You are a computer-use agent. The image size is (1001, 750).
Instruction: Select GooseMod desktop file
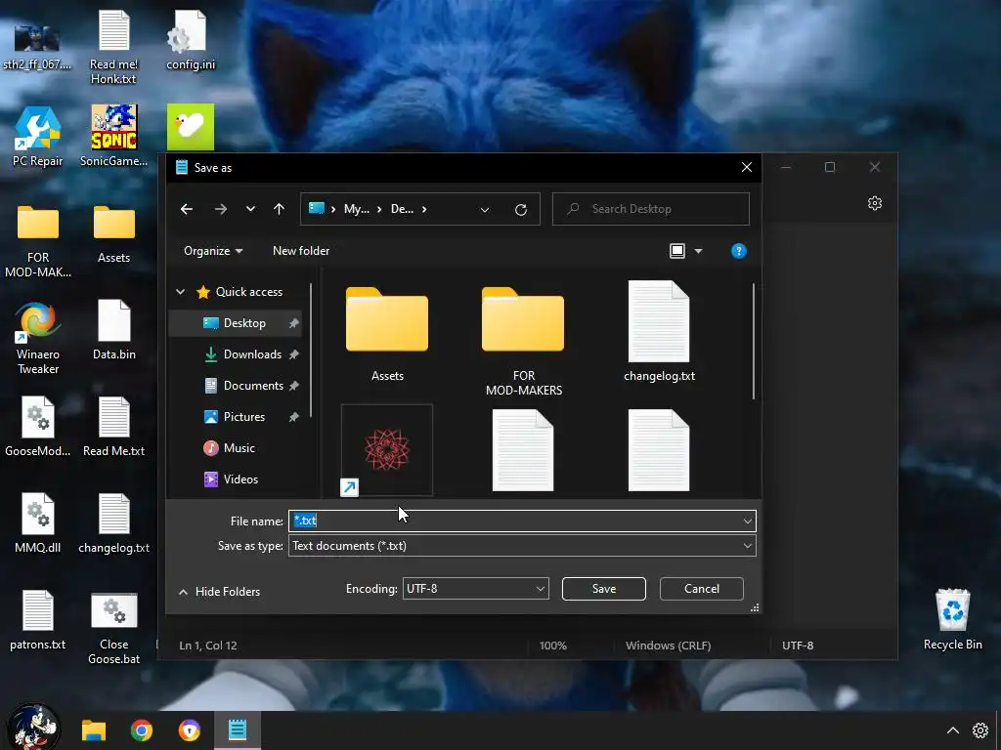pos(38,426)
